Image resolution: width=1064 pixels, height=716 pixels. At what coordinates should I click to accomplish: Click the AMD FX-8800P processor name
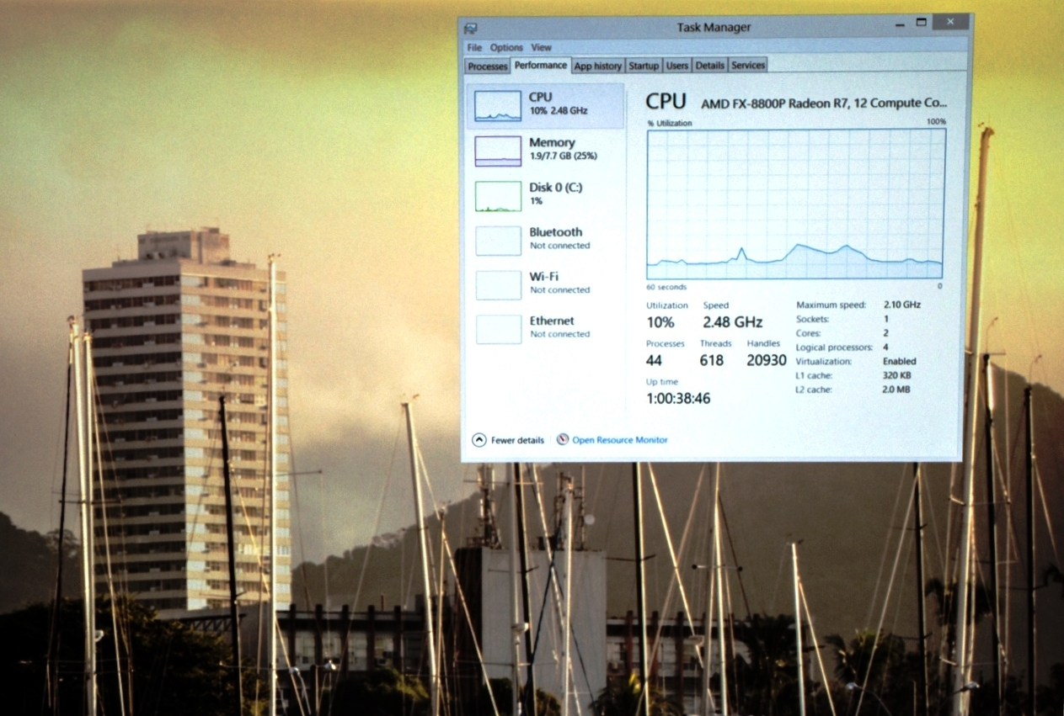tap(824, 103)
